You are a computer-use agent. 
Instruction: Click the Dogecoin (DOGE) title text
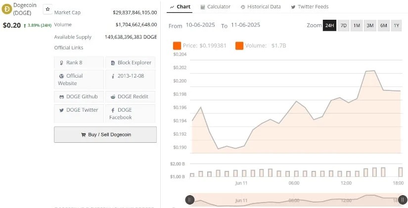pyautogui.click(x=25, y=9)
